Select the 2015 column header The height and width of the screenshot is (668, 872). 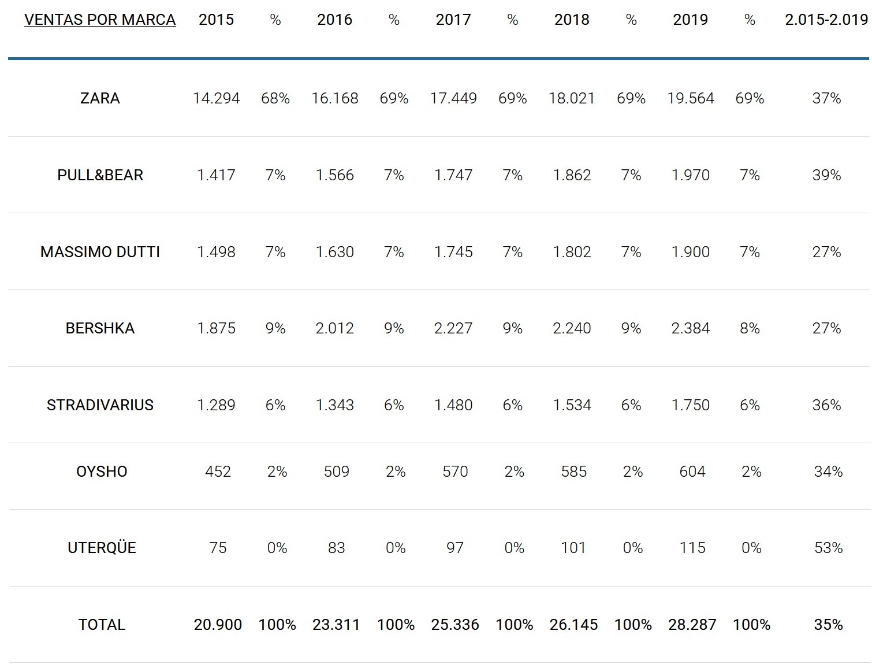(216, 20)
